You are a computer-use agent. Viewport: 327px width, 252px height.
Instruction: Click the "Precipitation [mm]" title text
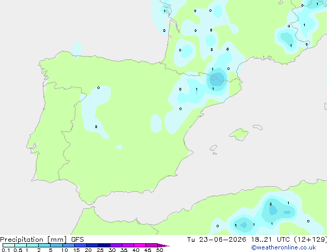pyautogui.click(x=33, y=240)
